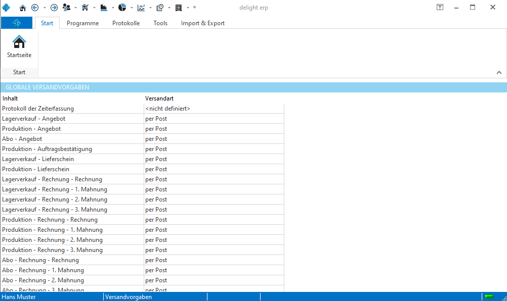Open the Import & Export tab
The width and height of the screenshot is (507, 301).
202,23
